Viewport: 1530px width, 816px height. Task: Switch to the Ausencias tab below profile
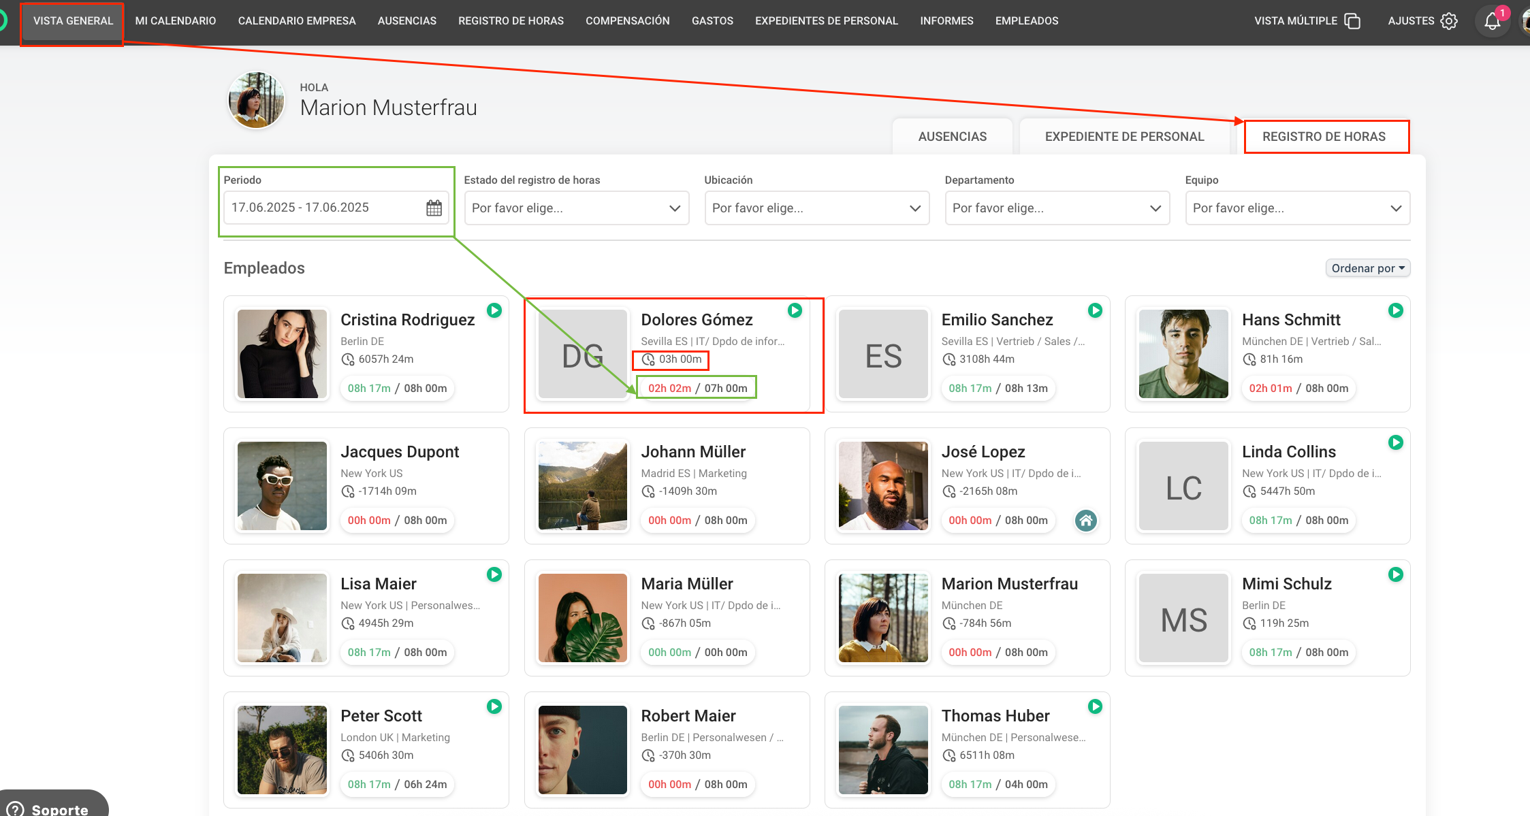pos(952,137)
